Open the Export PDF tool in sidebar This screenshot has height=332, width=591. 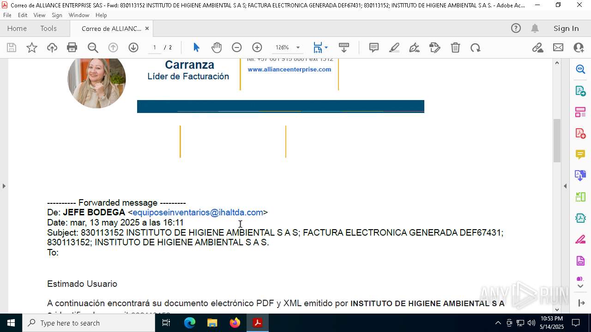(x=580, y=91)
